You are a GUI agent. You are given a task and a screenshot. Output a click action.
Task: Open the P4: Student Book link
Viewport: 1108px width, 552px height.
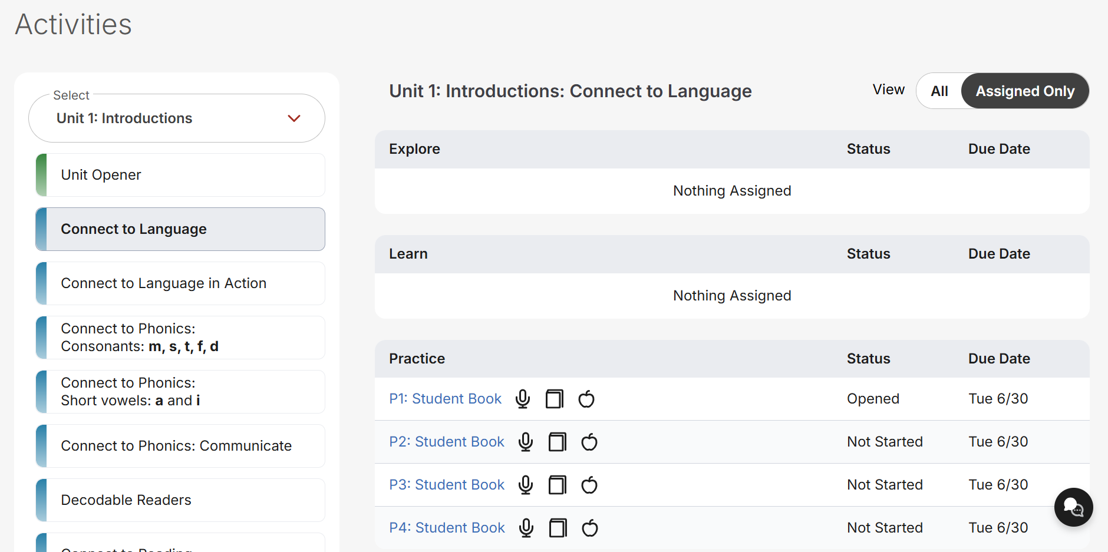[x=447, y=528]
